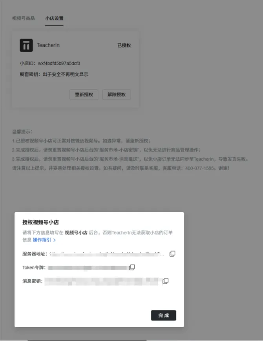Click 完成 to close the dialog
The width and height of the screenshot is (263, 341).
[164, 315]
